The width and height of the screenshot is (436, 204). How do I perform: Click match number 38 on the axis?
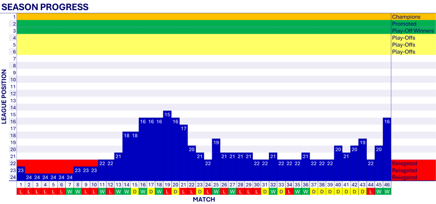[x=322, y=185]
